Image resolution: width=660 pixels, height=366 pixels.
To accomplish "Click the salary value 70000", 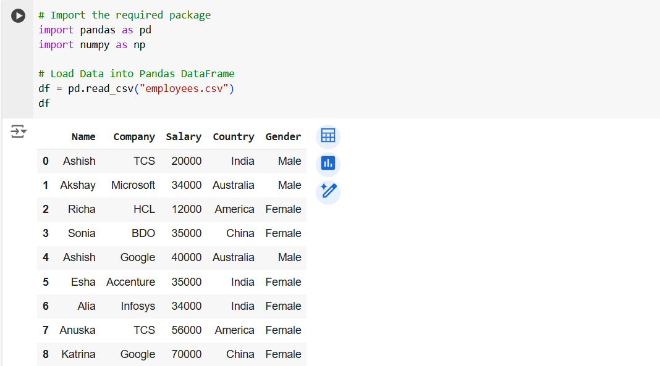I will (186, 354).
